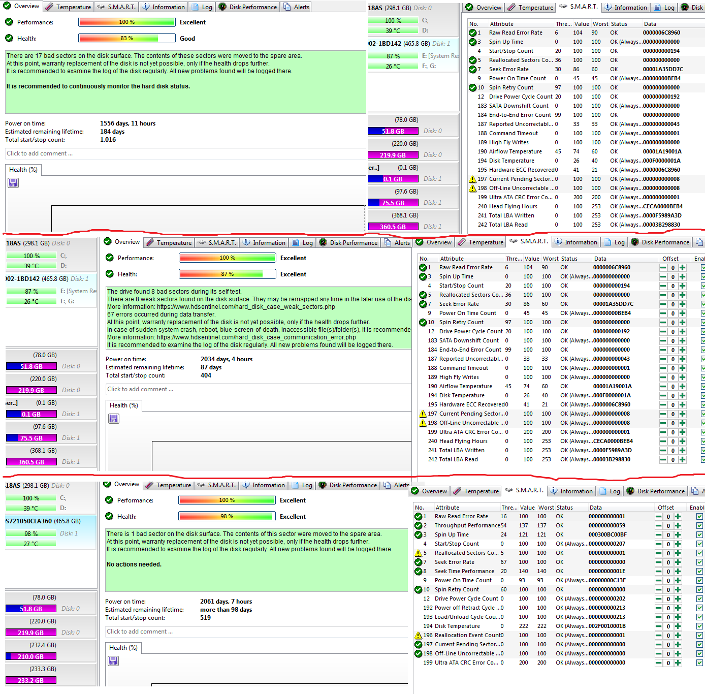Viewport: 705px width, 694px height.
Task: Open the Alerts tab in the top screenshot
Action: [296, 7]
